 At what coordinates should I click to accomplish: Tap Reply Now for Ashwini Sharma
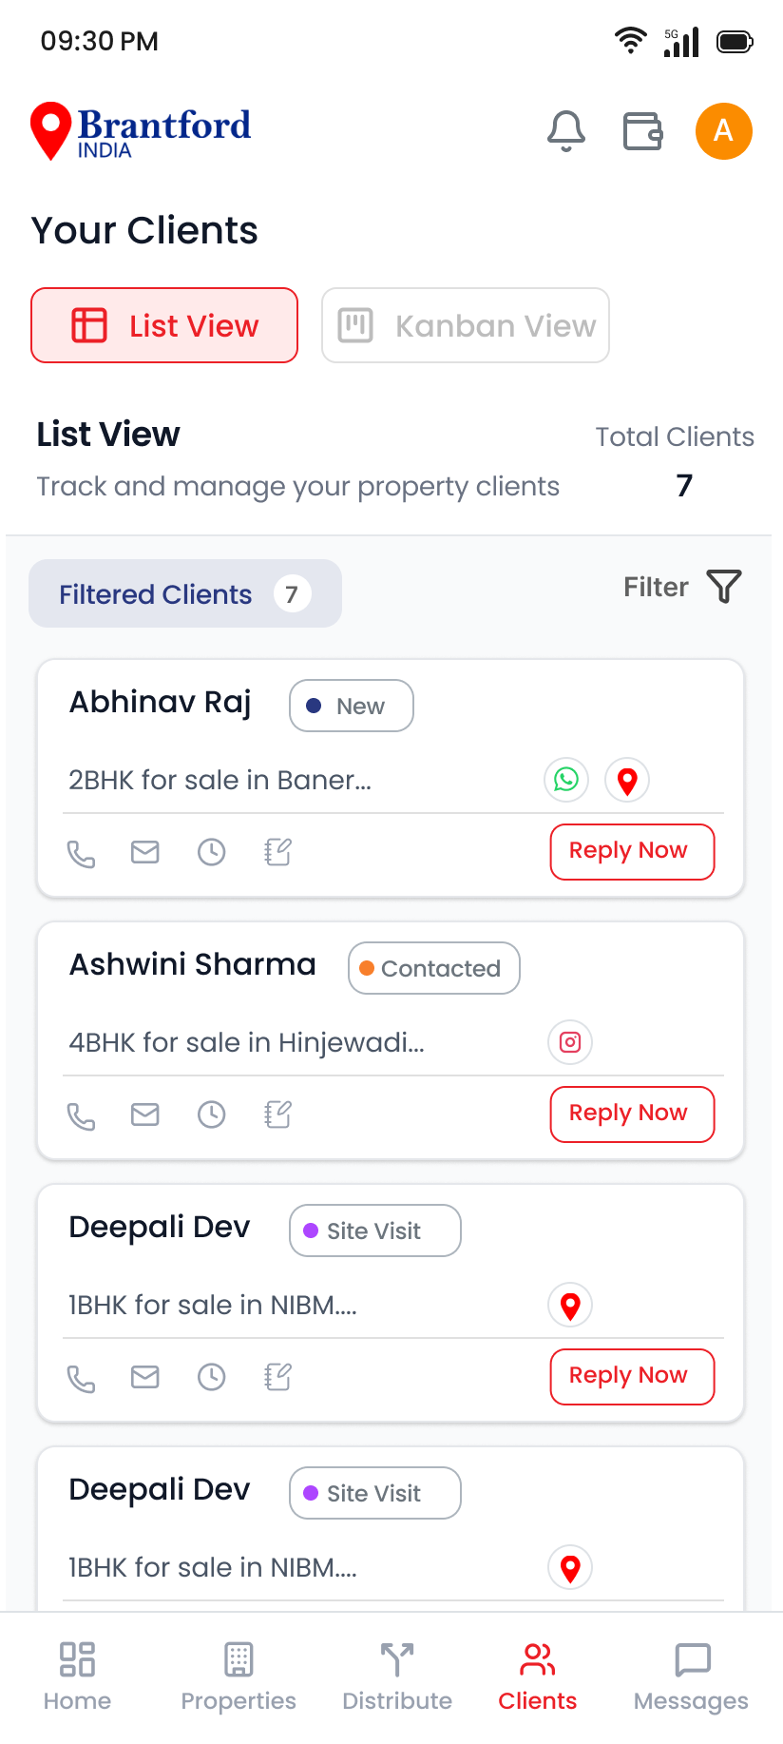(631, 1114)
